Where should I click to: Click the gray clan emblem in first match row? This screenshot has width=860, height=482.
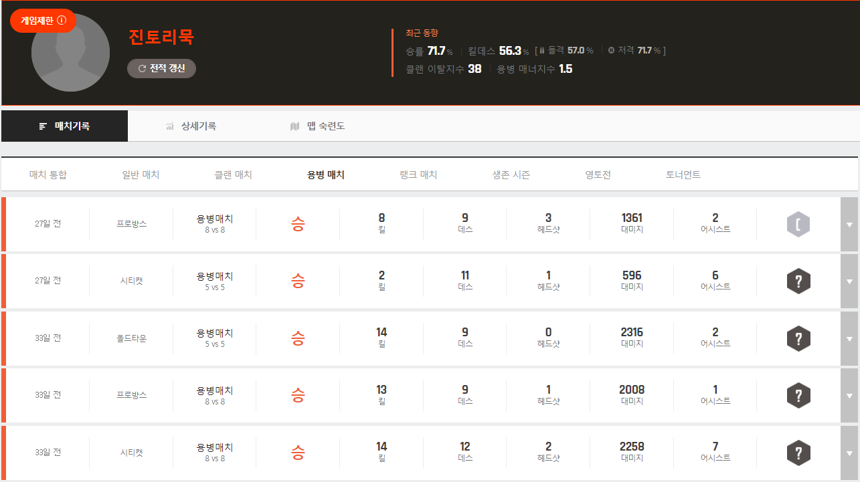tap(798, 225)
